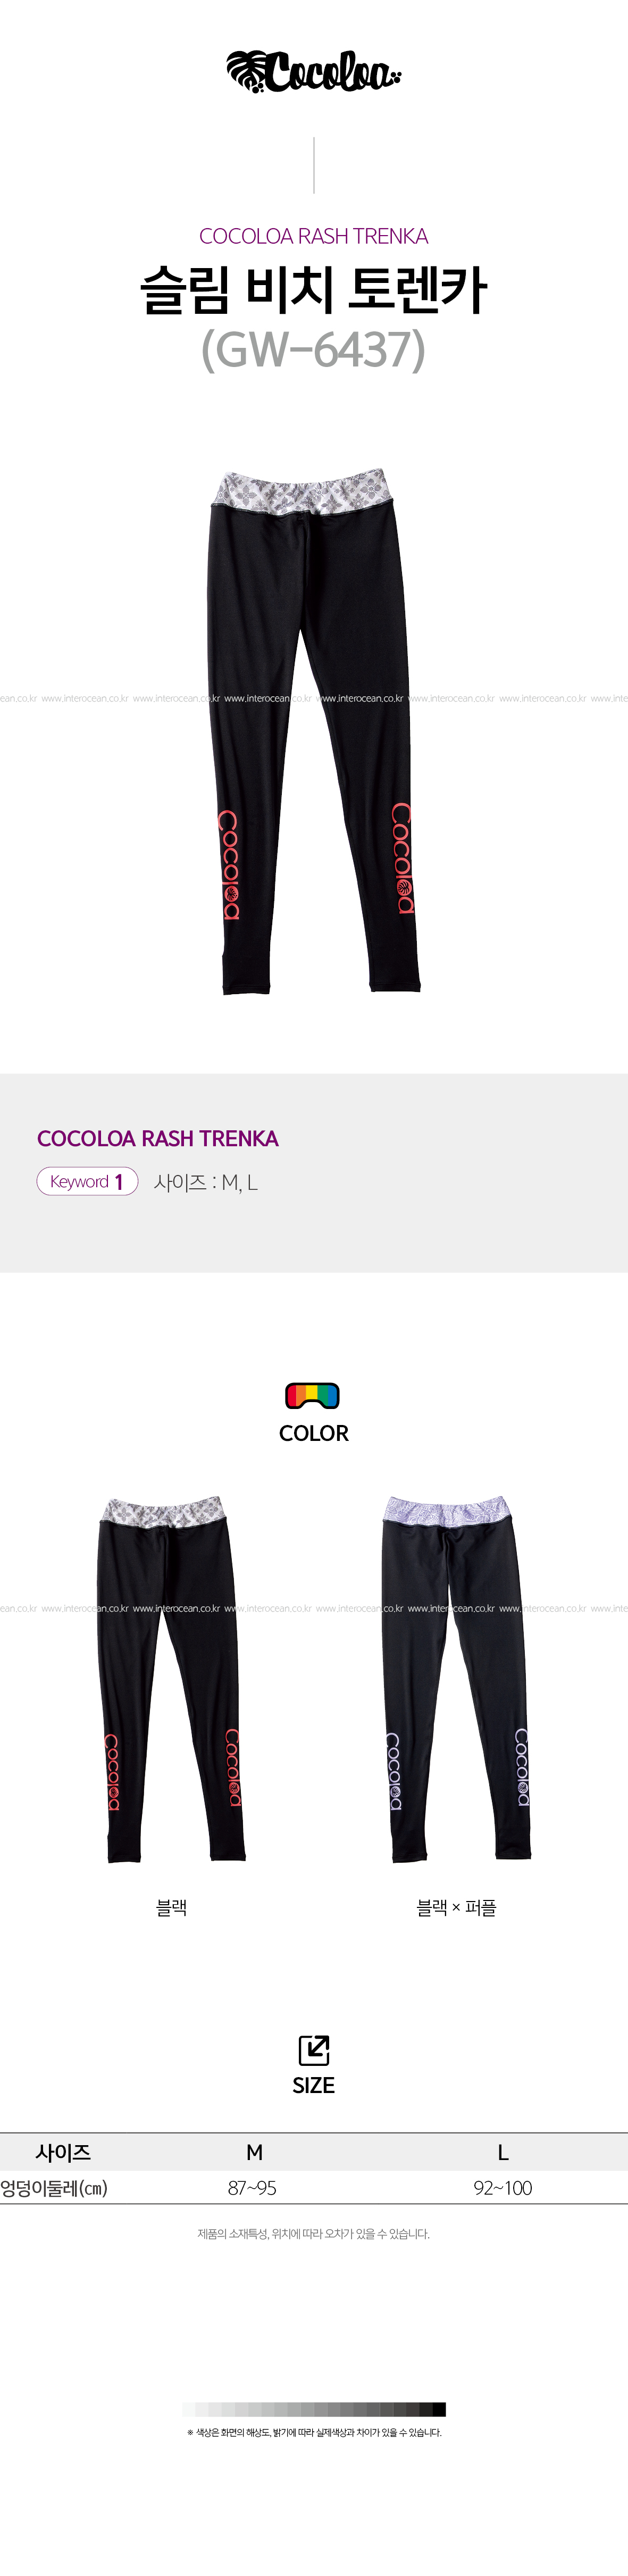
Task: Click the 슬림 비치 토렌카 product title
Action: [314, 290]
